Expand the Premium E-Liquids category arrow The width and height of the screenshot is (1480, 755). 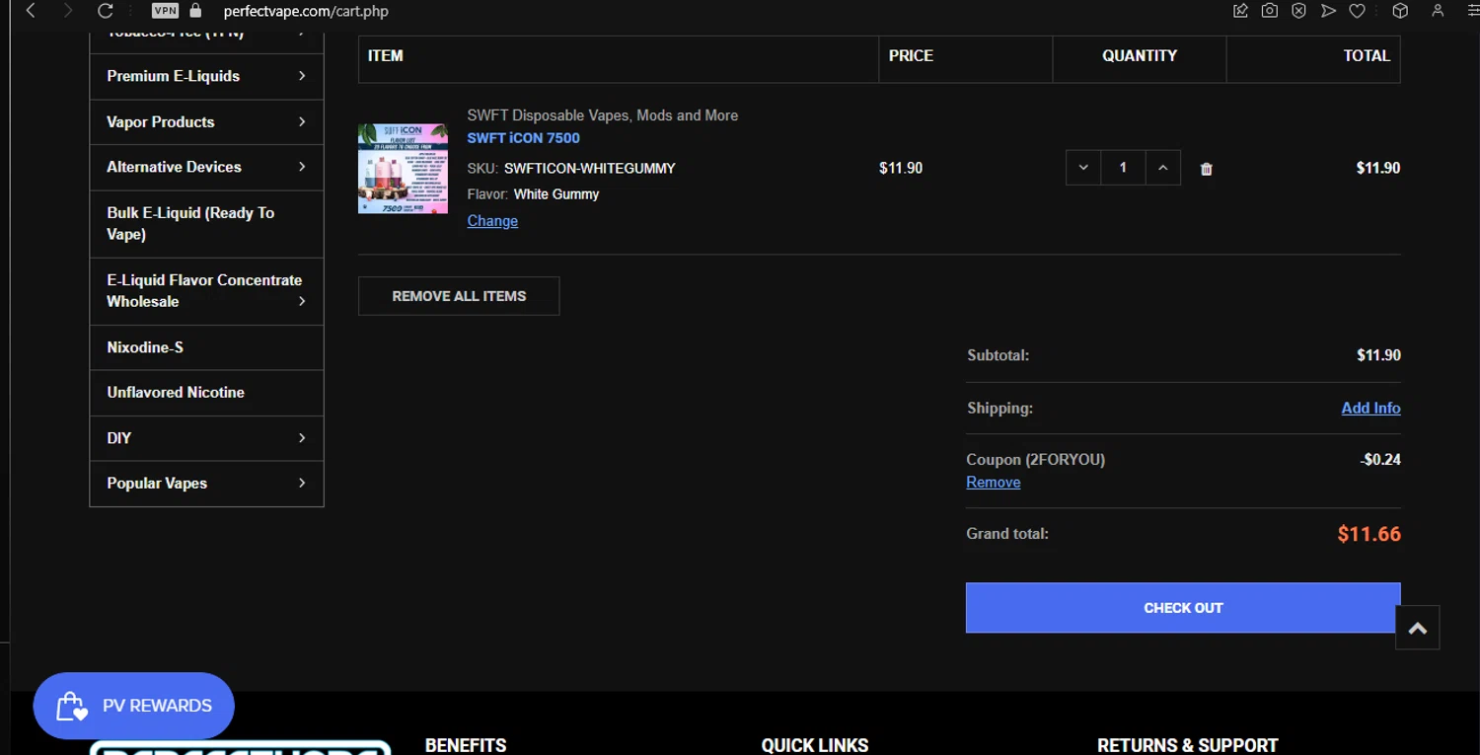[x=302, y=76]
